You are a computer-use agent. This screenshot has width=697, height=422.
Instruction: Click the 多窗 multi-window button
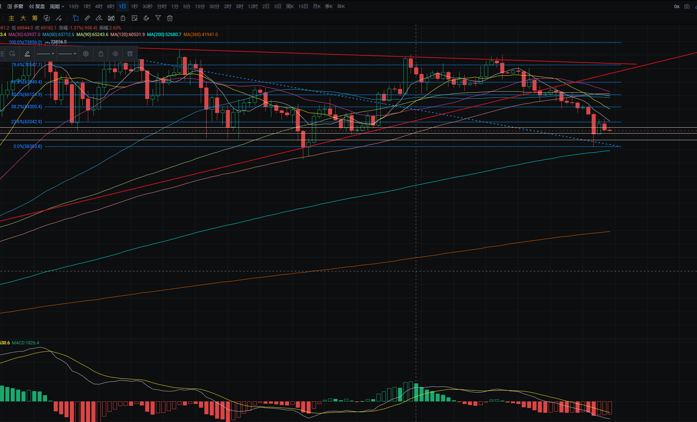coord(15,6)
